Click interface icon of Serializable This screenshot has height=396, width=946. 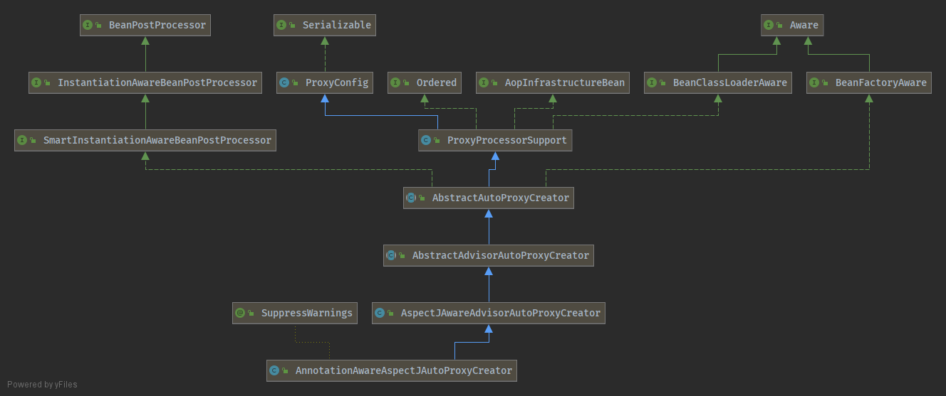tap(282, 25)
